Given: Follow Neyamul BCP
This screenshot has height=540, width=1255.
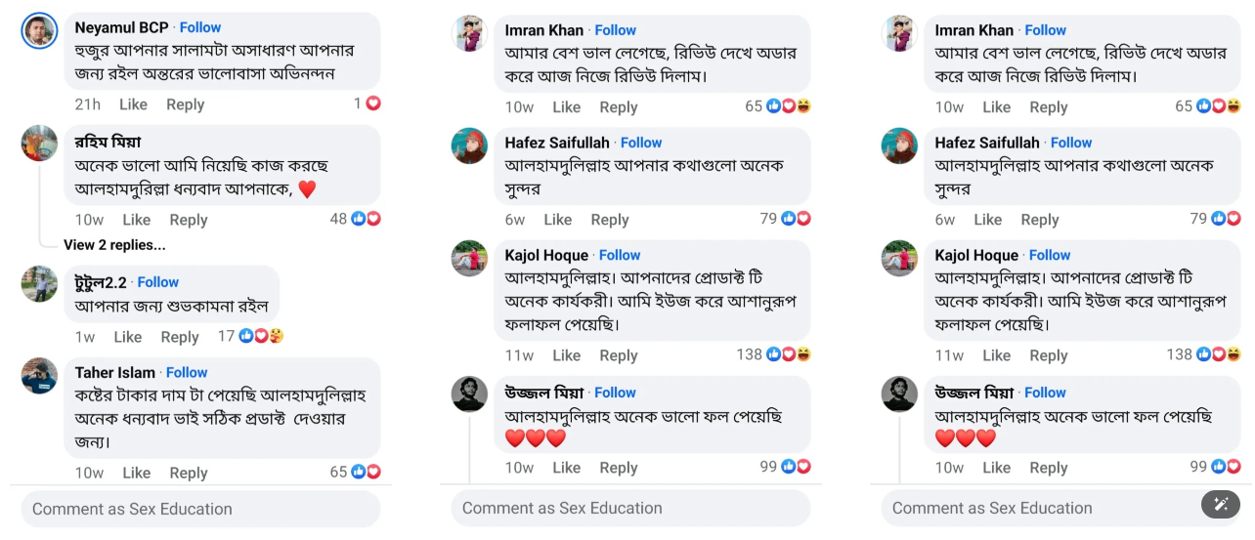Looking at the screenshot, I should pyautogui.click(x=200, y=27).
